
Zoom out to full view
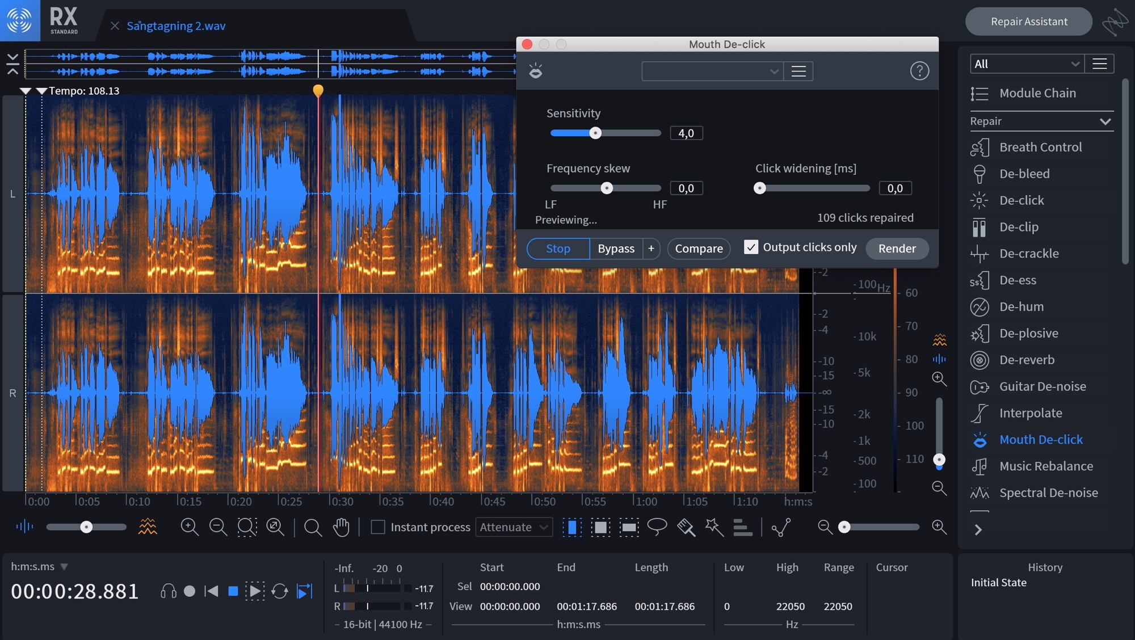(x=275, y=527)
